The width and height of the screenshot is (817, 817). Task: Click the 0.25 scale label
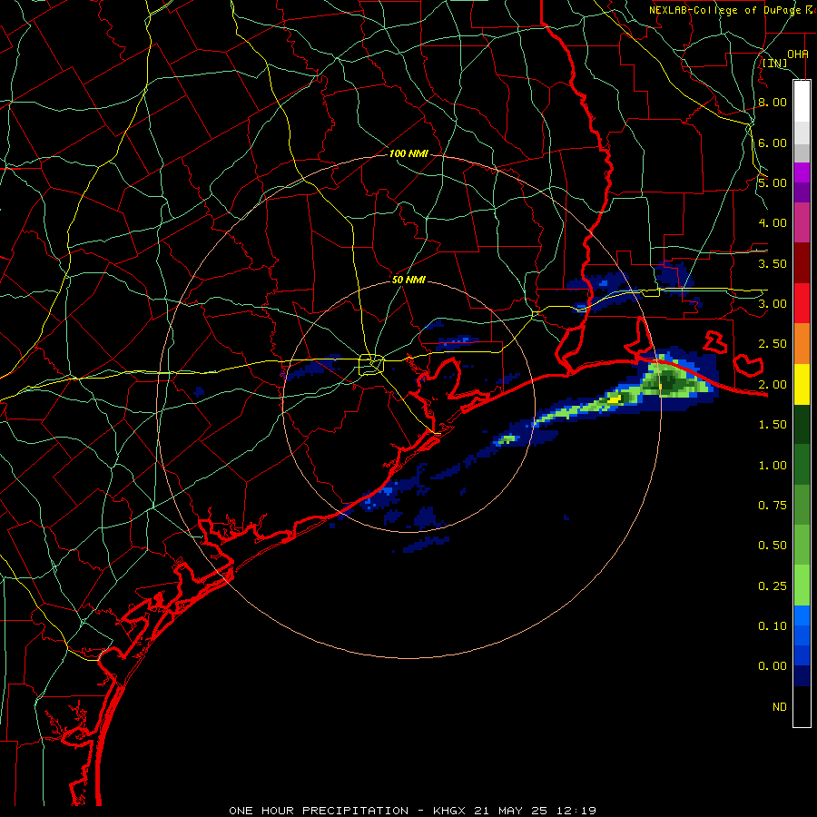(773, 586)
